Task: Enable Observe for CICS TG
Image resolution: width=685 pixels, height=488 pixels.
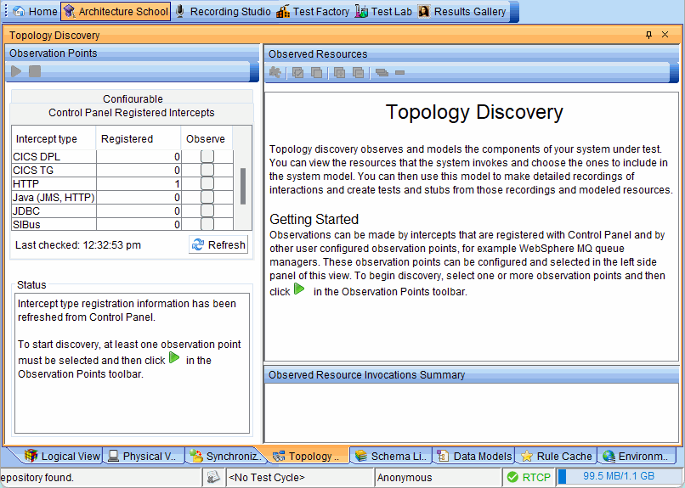Action: (x=207, y=170)
